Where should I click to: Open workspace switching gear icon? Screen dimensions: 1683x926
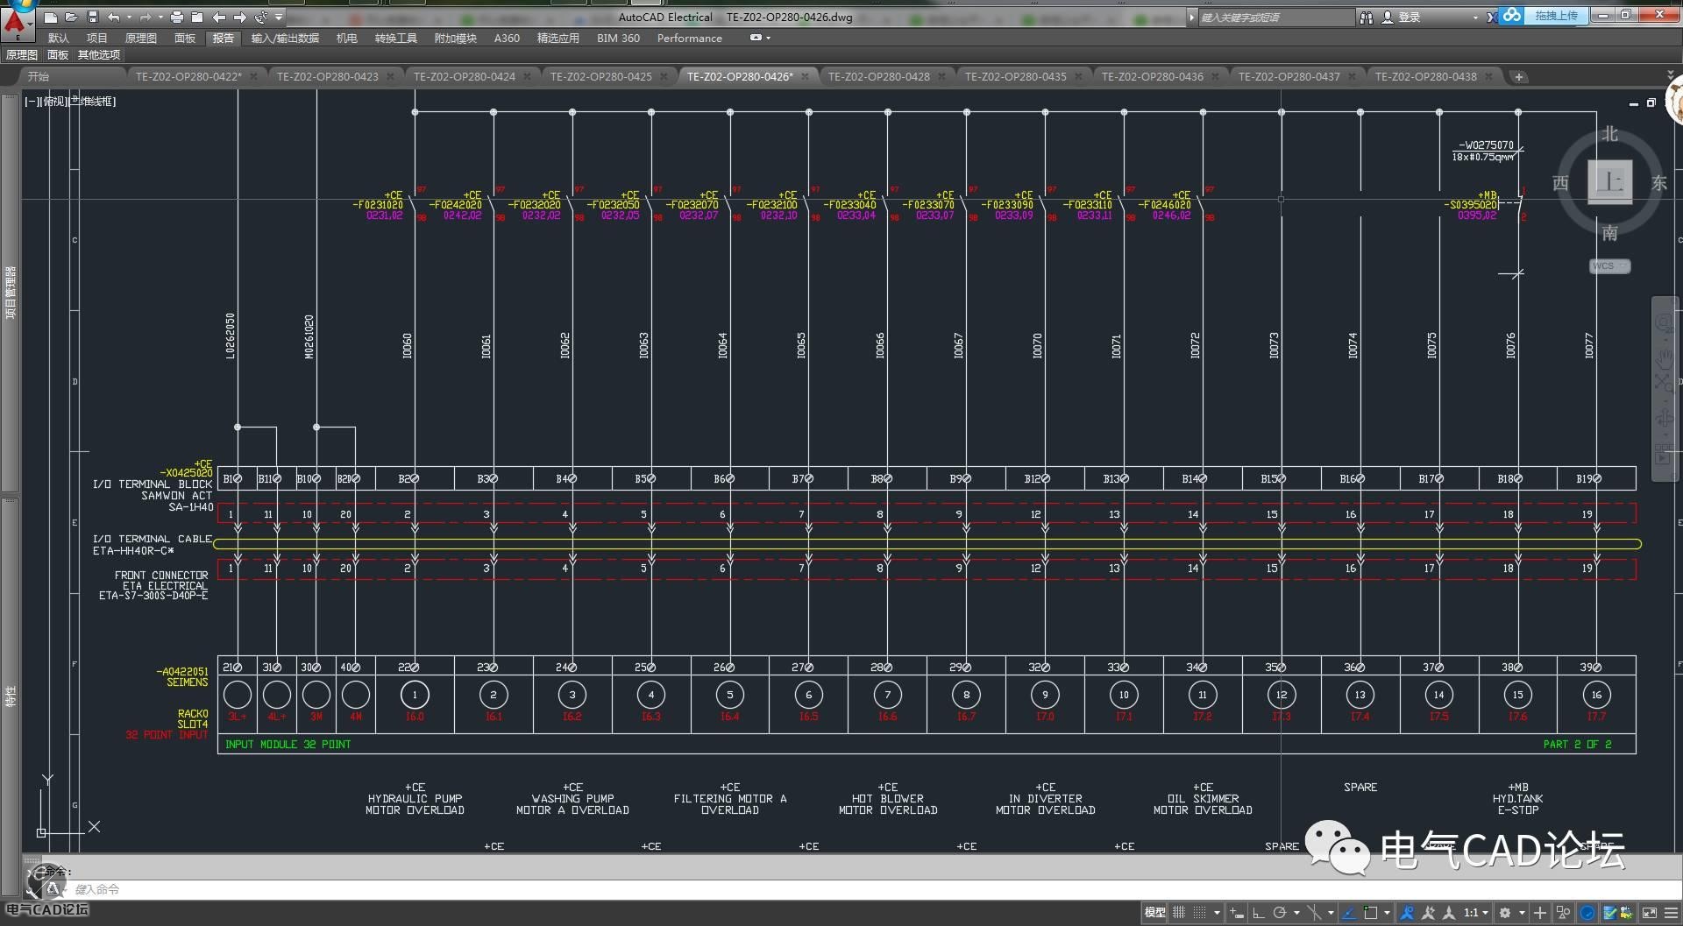(x=1505, y=913)
